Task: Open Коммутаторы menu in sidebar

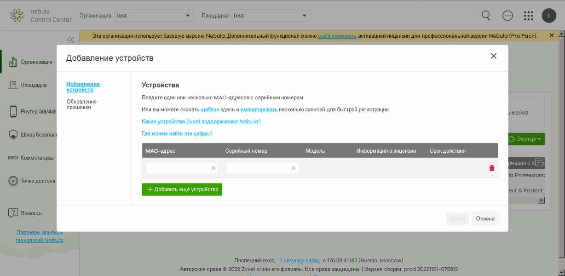Action: point(37,158)
